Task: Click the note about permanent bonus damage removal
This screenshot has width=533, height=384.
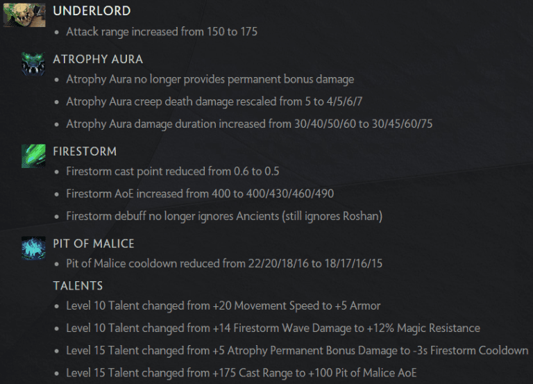Action: click(x=210, y=79)
